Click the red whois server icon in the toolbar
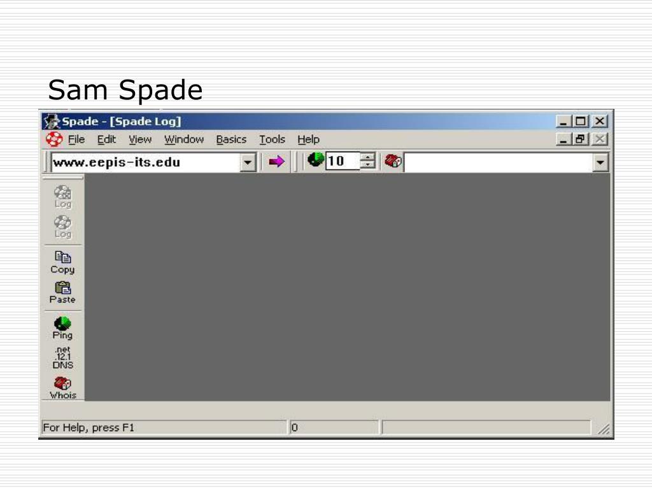652x489 pixels. pyautogui.click(x=392, y=161)
